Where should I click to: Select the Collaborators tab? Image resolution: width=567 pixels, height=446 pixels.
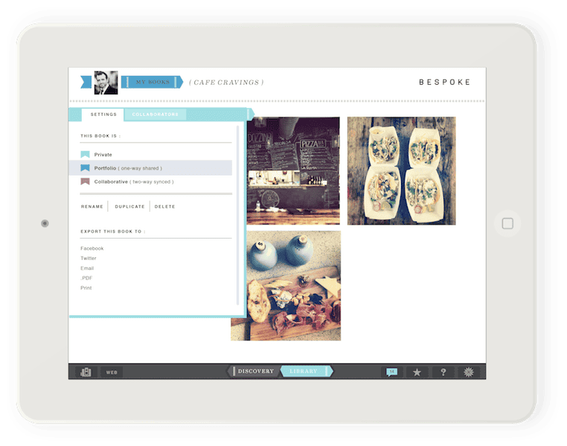click(156, 114)
